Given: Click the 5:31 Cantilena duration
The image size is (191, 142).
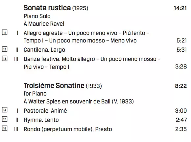Looking at the screenshot, I should click(181, 50).
